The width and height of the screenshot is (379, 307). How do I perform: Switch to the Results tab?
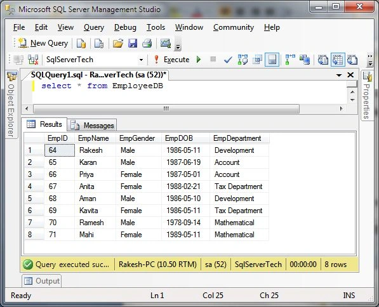[x=44, y=124]
